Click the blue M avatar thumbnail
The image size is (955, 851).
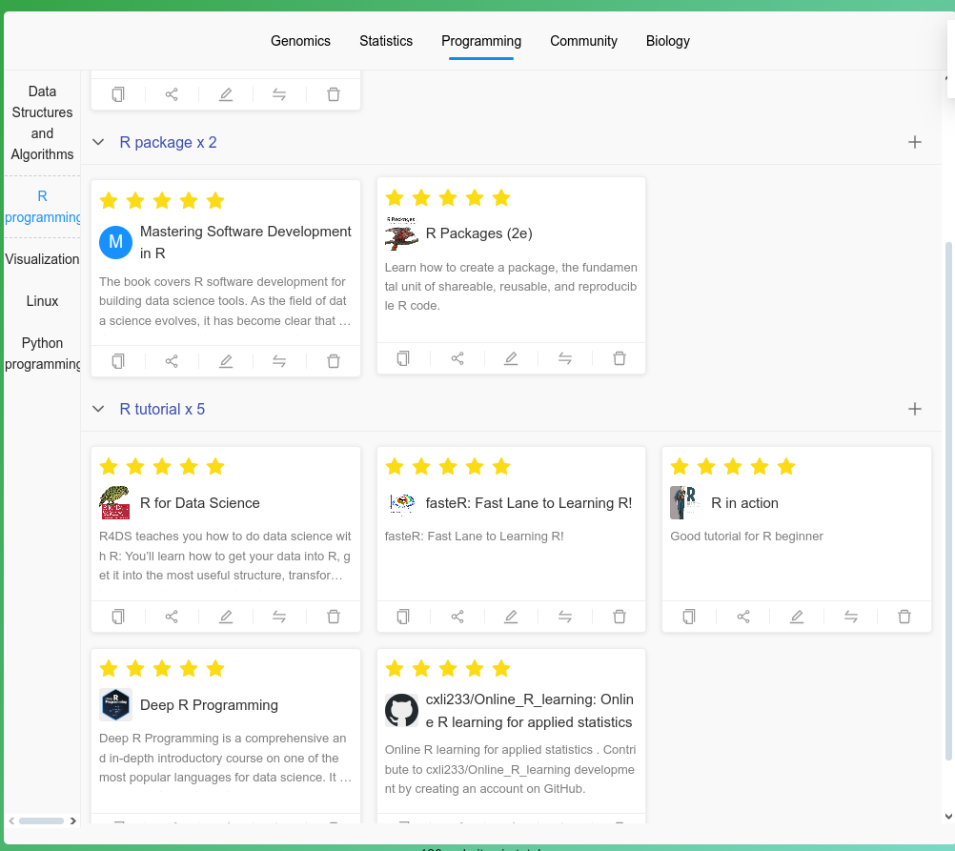[115, 242]
